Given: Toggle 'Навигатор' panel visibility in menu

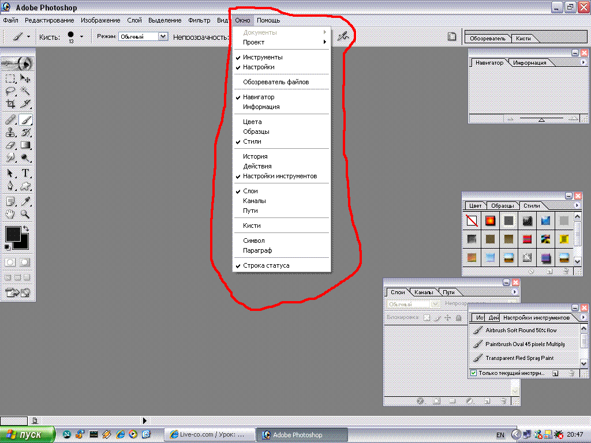Looking at the screenshot, I should 259,97.
